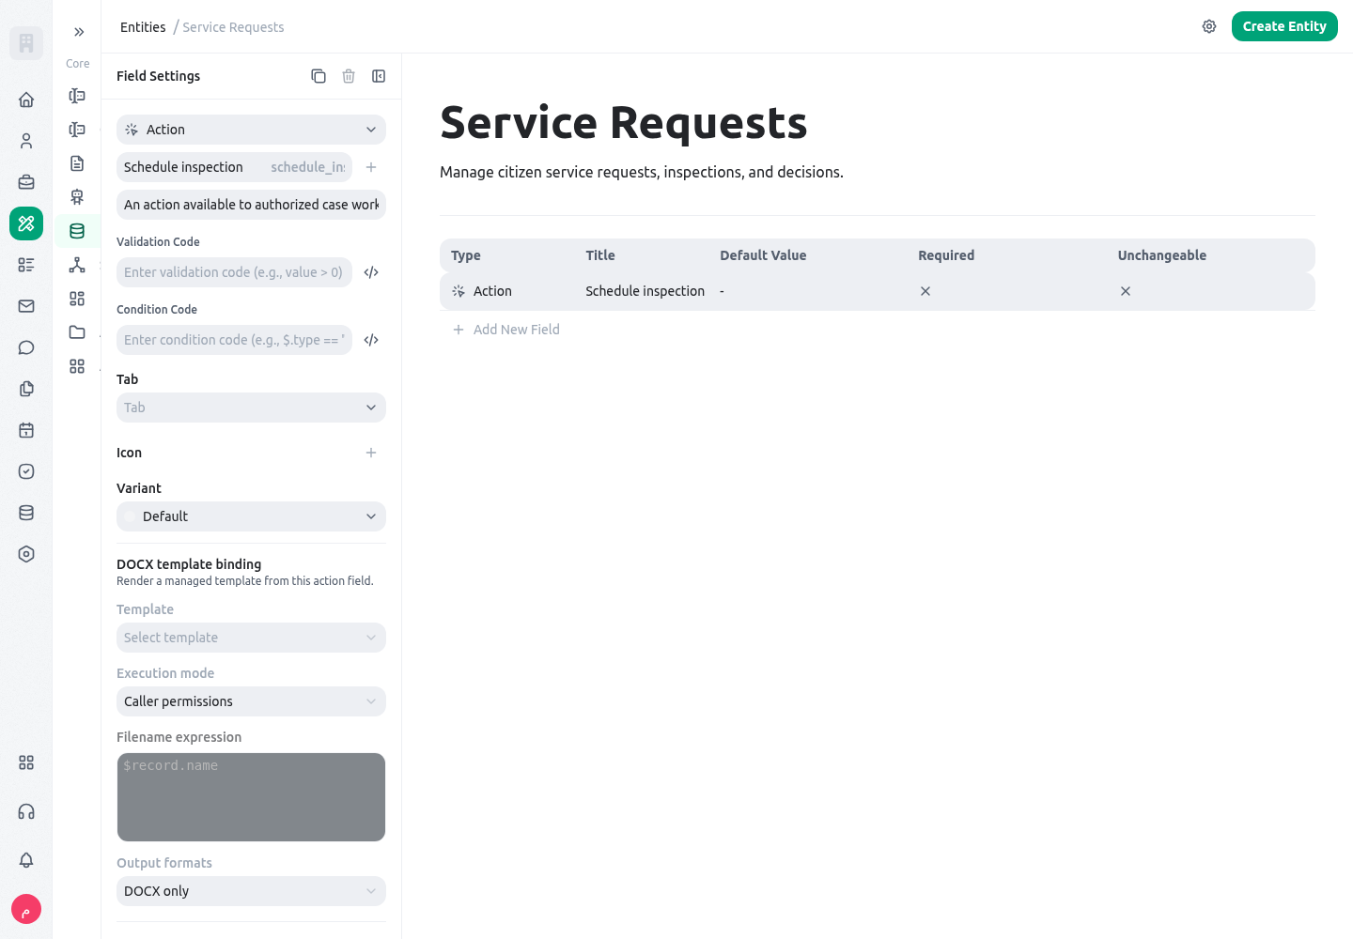1353x939 pixels.
Task: Open the calendar icon in the sidebar
Action: click(26, 430)
